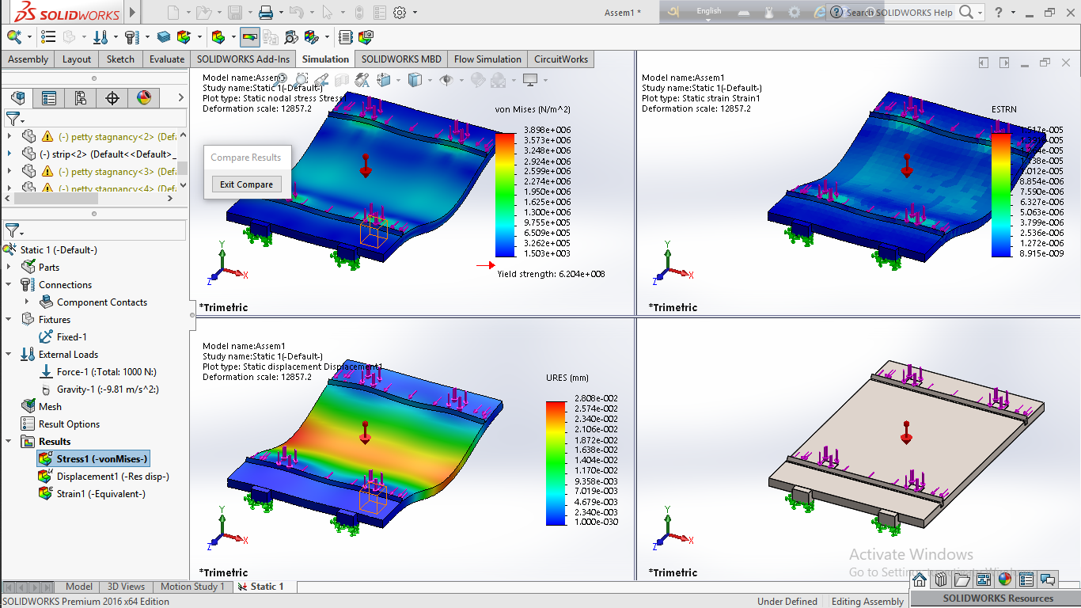This screenshot has width=1081, height=608.
Task: Click the Apply Material list icon
Action: coord(49,37)
